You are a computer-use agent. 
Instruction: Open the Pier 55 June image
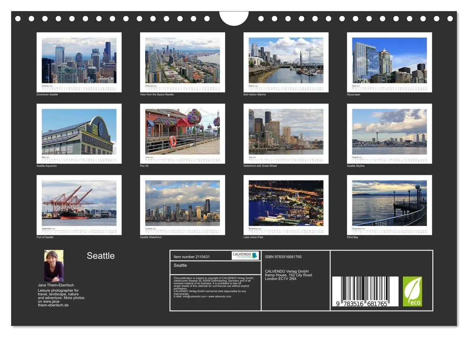click(x=182, y=134)
